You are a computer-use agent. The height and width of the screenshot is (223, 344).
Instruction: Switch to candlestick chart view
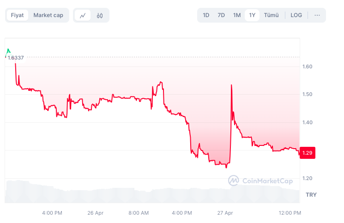coord(100,15)
